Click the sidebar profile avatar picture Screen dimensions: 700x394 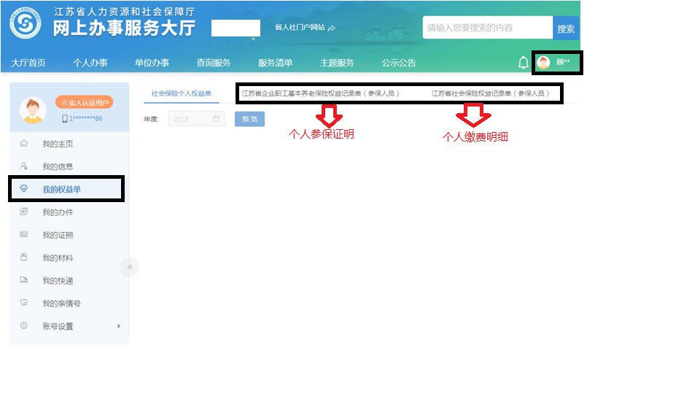(x=33, y=110)
